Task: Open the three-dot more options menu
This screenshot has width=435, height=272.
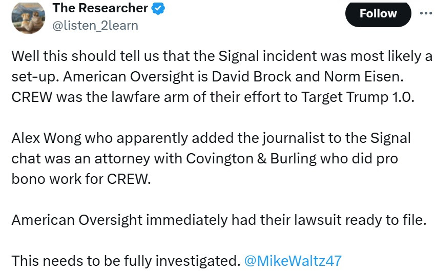Action: tap(425, 13)
